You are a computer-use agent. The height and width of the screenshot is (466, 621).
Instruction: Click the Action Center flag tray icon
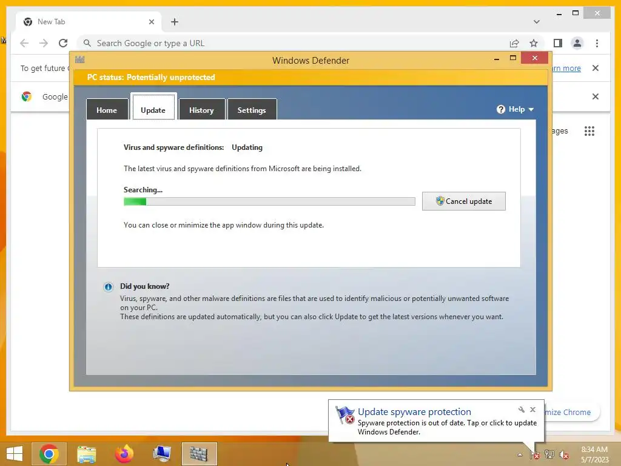point(535,454)
